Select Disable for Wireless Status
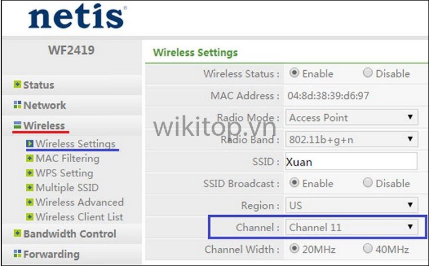The width and height of the screenshot is (429, 266). tap(368, 73)
